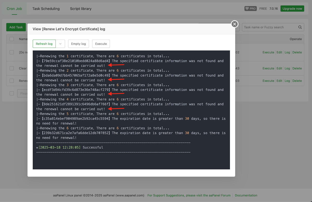Screen dimensions: 312x202
Task: Clear output with Empty log button
Action: point(78,44)
